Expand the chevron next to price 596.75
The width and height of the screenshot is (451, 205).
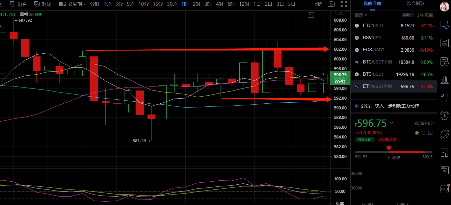(x=392, y=123)
